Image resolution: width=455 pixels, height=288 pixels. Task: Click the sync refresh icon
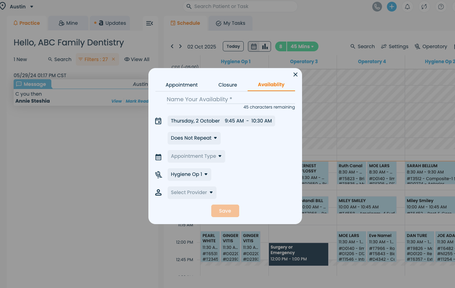pyautogui.click(x=424, y=7)
